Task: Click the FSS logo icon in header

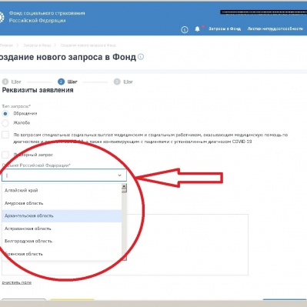Action: 2,17
